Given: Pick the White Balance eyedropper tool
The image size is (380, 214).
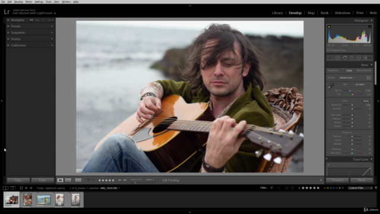Looking at the screenshot, I should pyautogui.click(x=331, y=86).
